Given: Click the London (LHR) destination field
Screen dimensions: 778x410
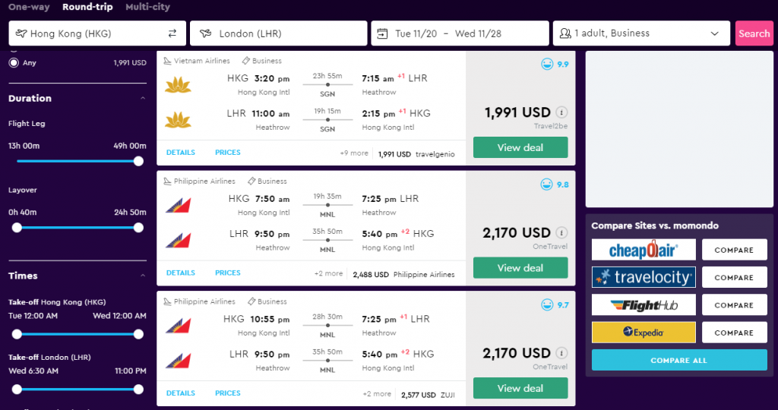Looking at the screenshot, I should coord(278,33).
